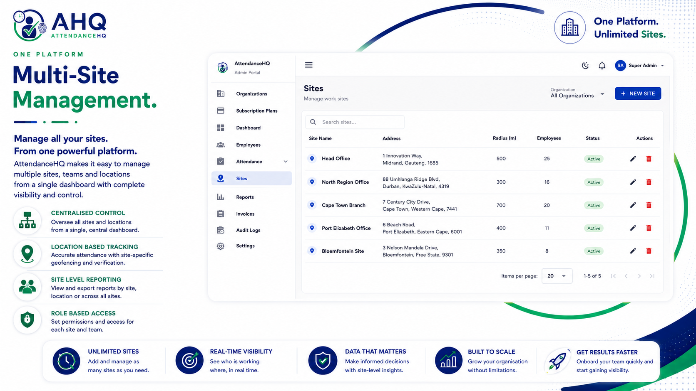The height and width of the screenshot is (391, 696).
Task: Click the search magnifier icon
Action: [313, 122]
